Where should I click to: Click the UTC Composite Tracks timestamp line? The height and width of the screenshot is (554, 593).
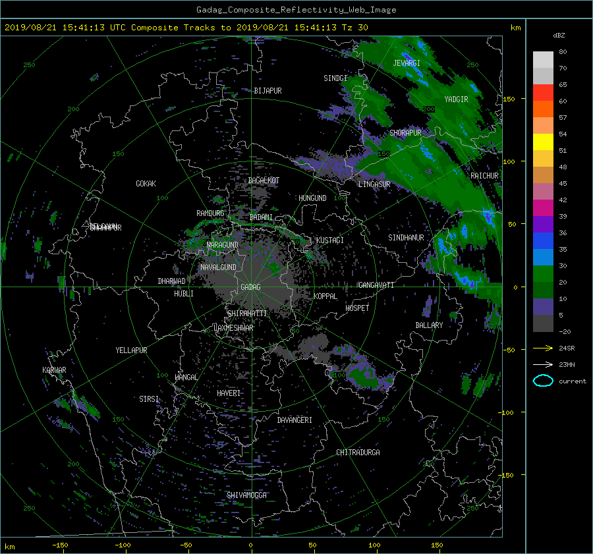[x=186, y=28]
